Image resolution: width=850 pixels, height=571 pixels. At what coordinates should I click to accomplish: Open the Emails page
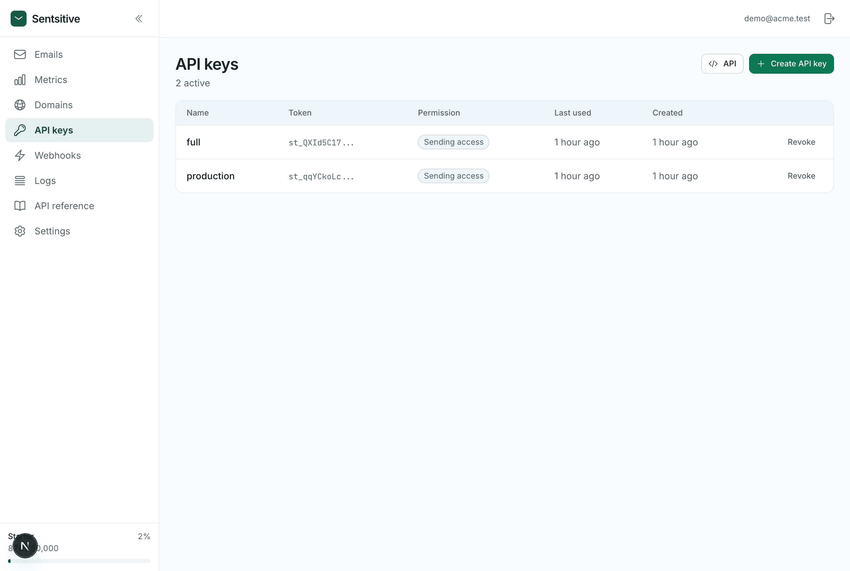(79, 55)
